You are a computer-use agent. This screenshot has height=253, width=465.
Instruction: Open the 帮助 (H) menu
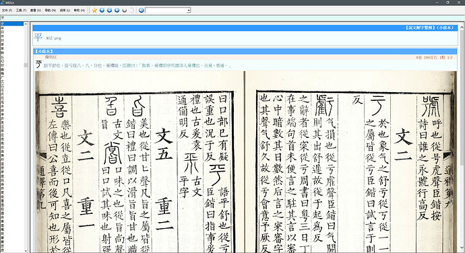(x=79, y=10)
